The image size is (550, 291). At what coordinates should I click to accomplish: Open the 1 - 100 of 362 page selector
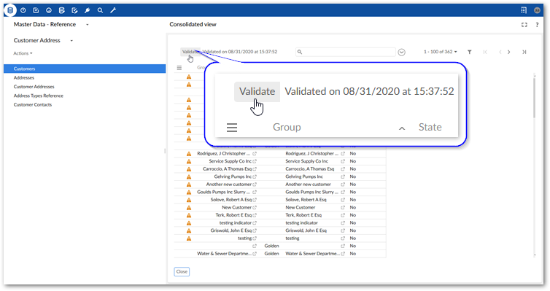pos(440,52)
